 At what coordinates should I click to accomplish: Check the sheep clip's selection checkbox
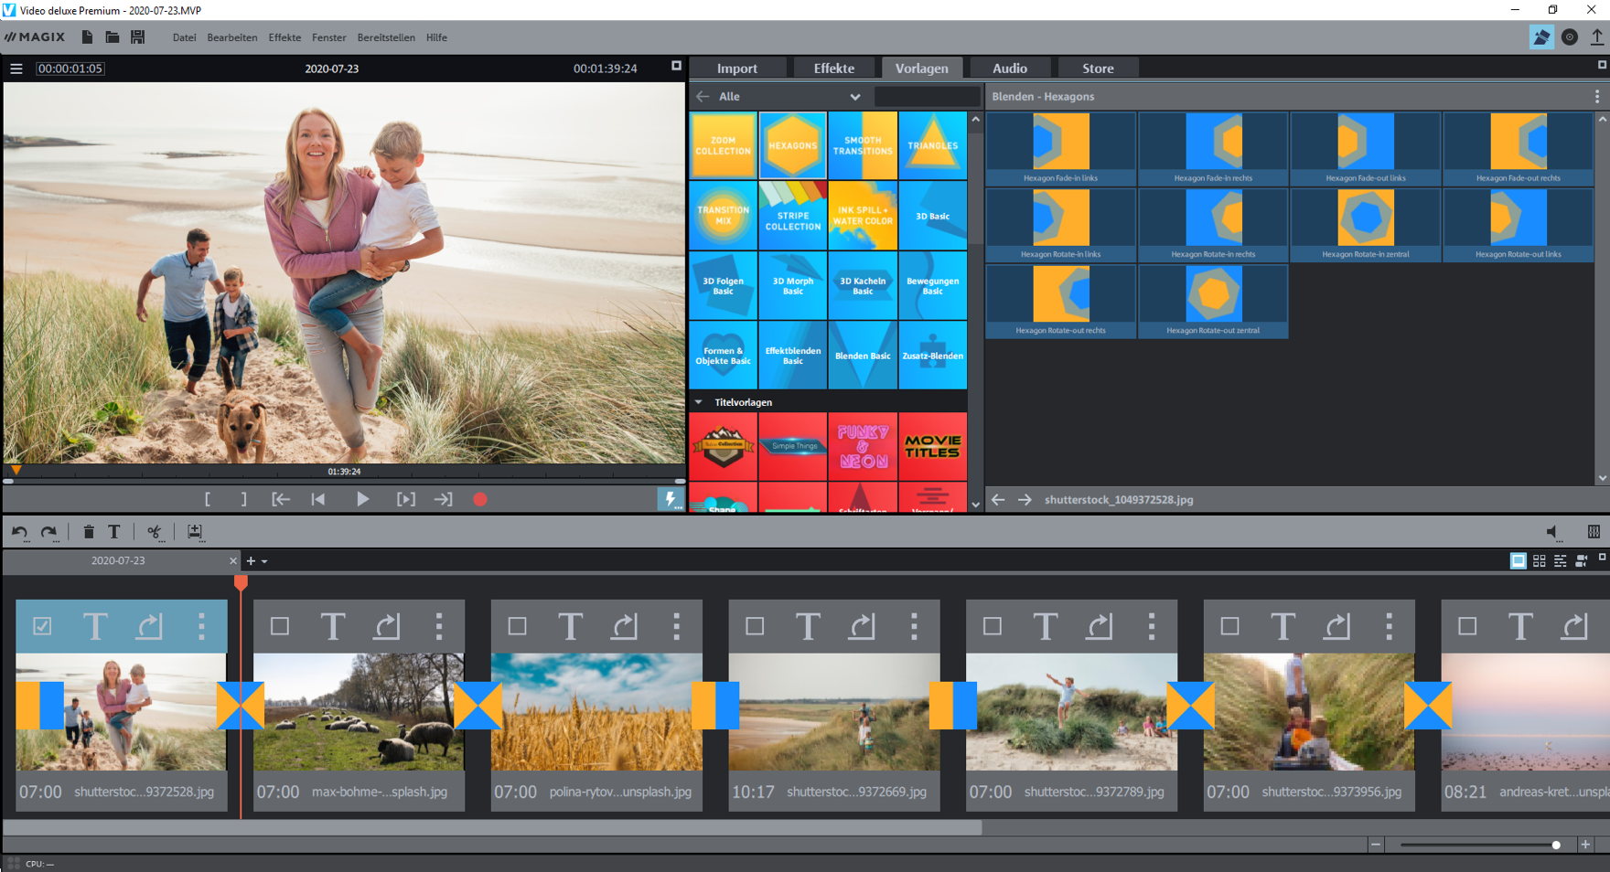pos(280,626)
